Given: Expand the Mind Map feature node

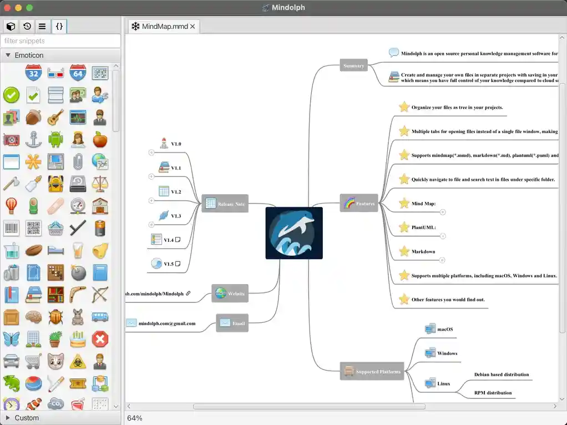Looking at the screenshot, I should tap(443, 212).
